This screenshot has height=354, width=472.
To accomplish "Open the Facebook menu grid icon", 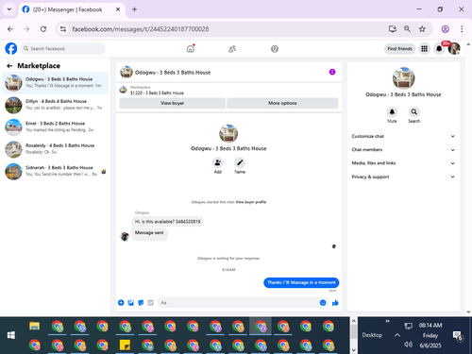I will [x=424, y=49].
